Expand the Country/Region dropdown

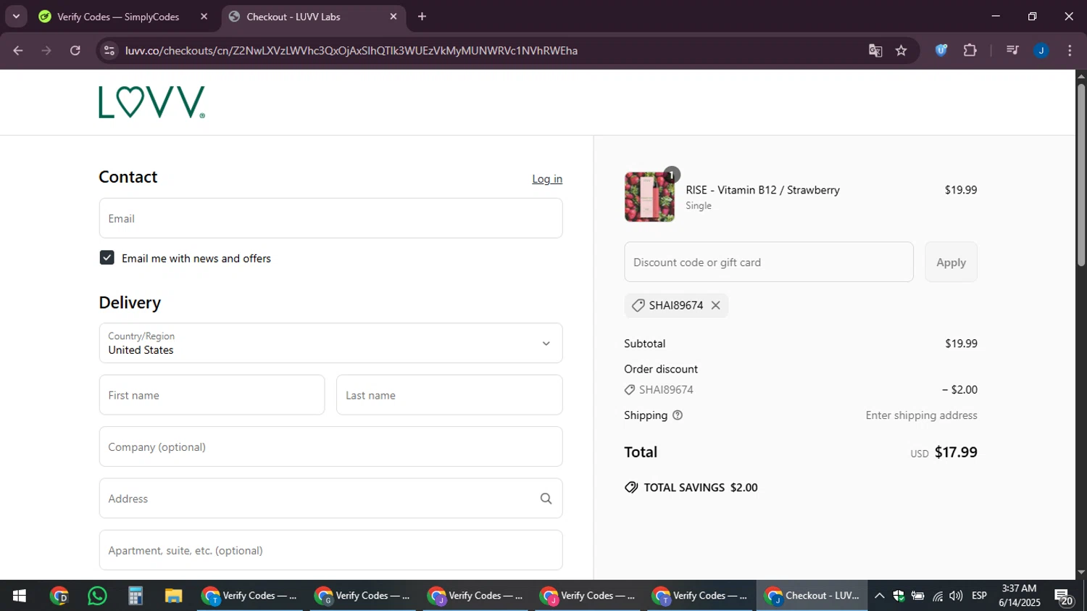(330, 343)
